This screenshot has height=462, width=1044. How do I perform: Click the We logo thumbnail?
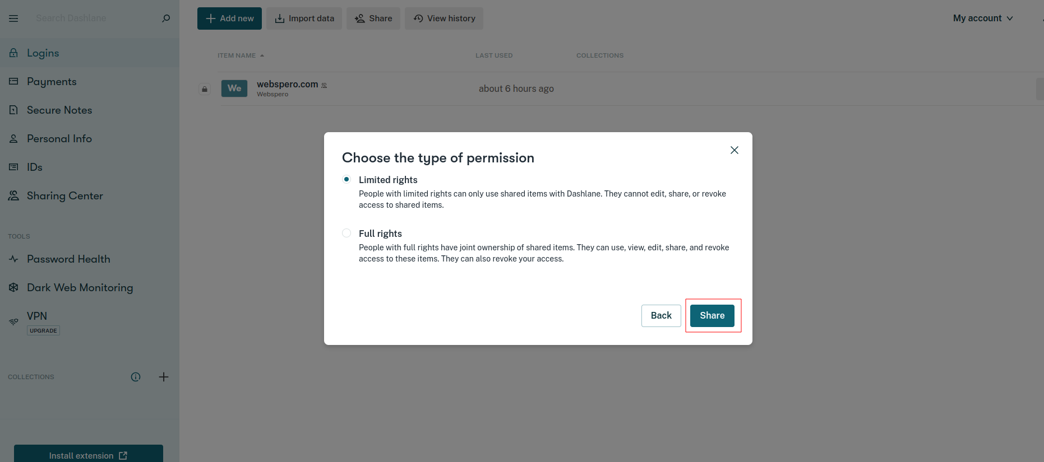pos(234,88)
